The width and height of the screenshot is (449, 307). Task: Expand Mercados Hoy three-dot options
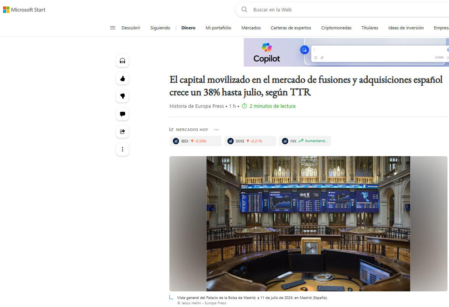216,130
